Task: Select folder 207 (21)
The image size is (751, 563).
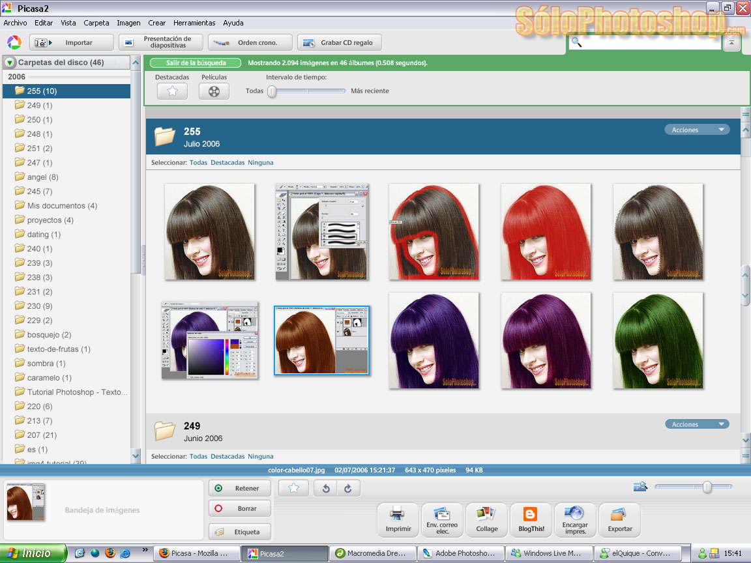Action: pos(66,435)
